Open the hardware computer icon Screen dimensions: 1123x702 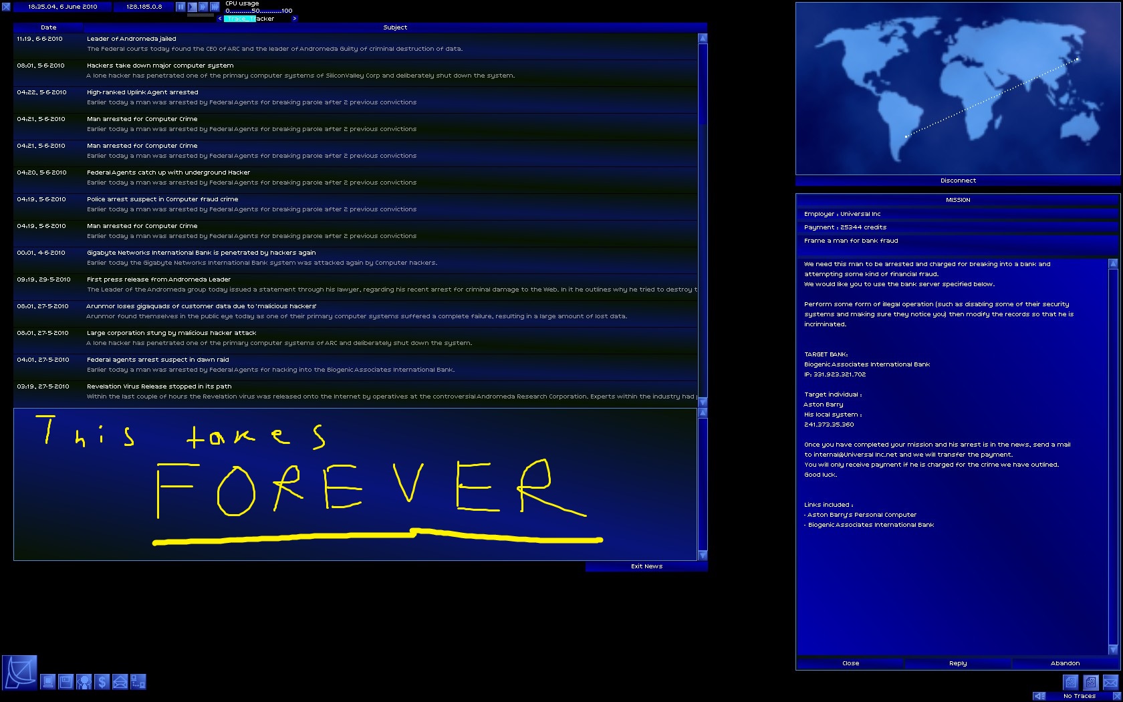[x=48, y=682]
